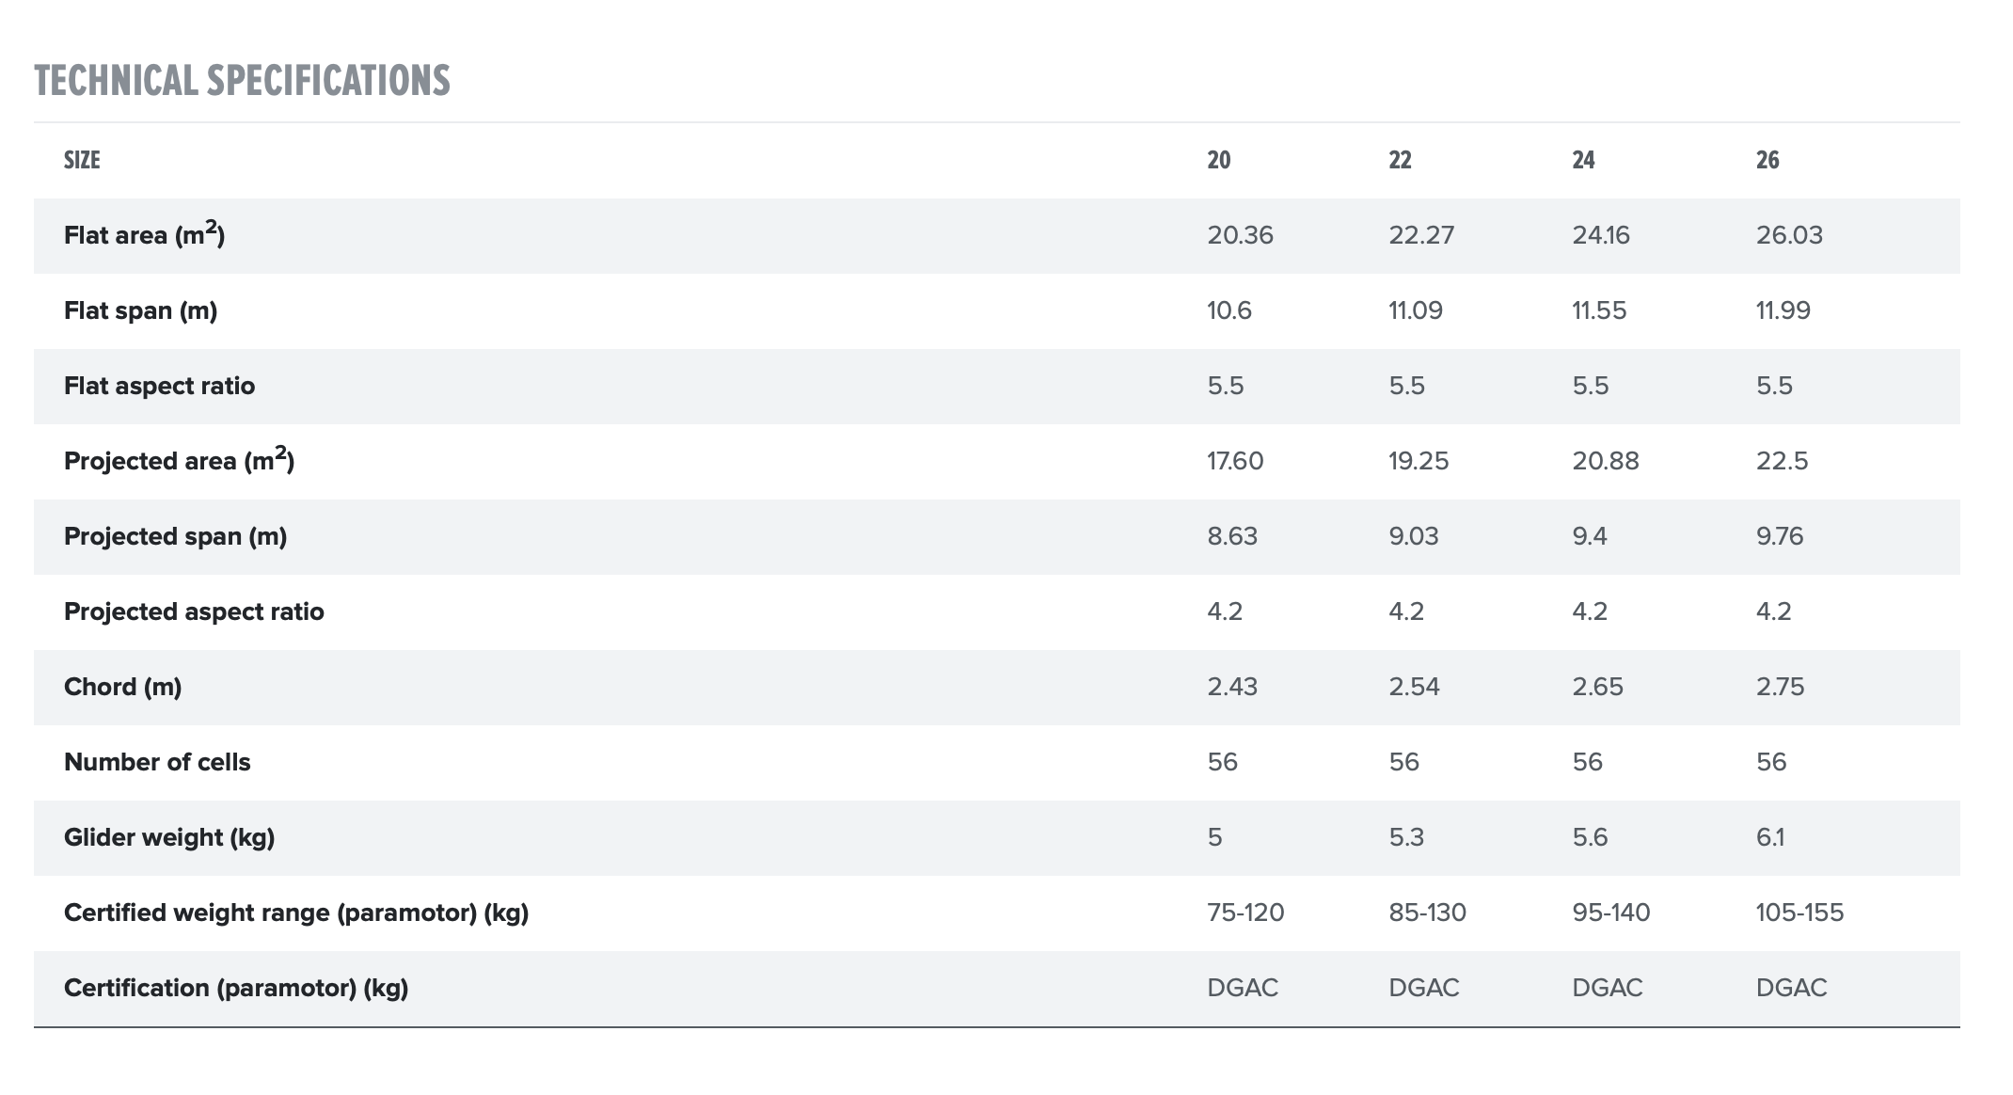Click the Certification (paramotor) row label
The width and height of the screenshot is (2013, 1095).
tap(236, 988)
